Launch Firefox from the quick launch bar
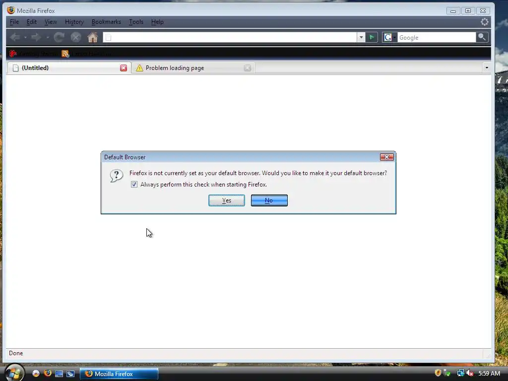Viewport: 508px width, 381px height. point(48,373)
